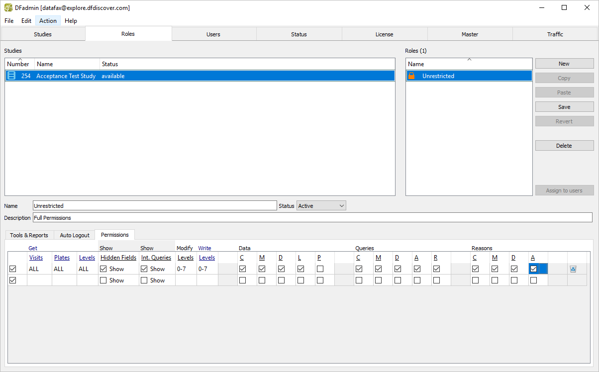Image resolution: width=599 pixels, height=372 pixels.
Task: Check Show Int. Queries in the second row
Action: click(144, 280)
